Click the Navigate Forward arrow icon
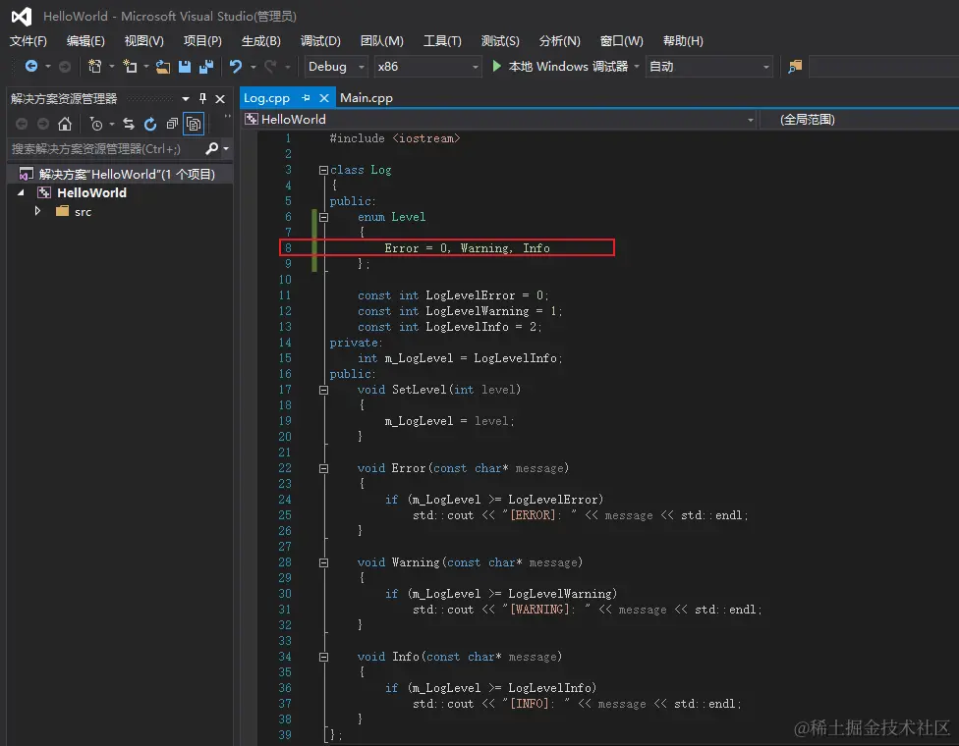Screen dimensions: 959x746 tap(64, 66)
